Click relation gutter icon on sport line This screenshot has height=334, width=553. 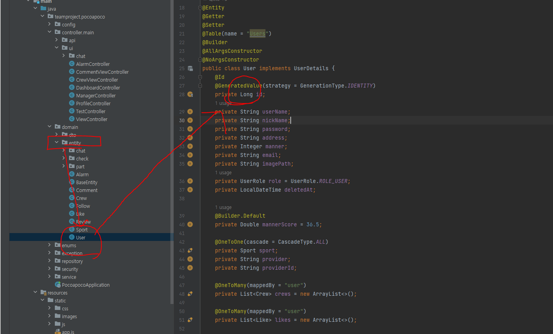190,250
